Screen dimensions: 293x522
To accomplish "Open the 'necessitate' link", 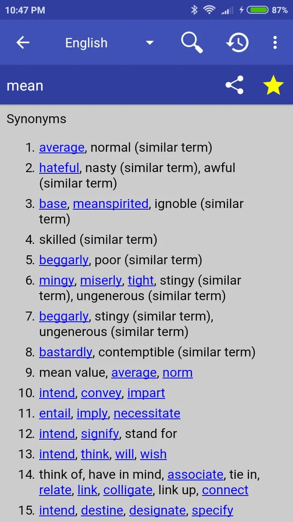I will click(x=147, y=413).
